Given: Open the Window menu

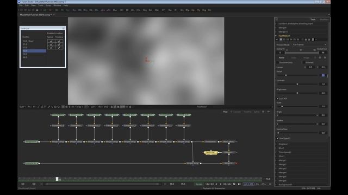Looking at the screenshot, I should tap(57, 5).
